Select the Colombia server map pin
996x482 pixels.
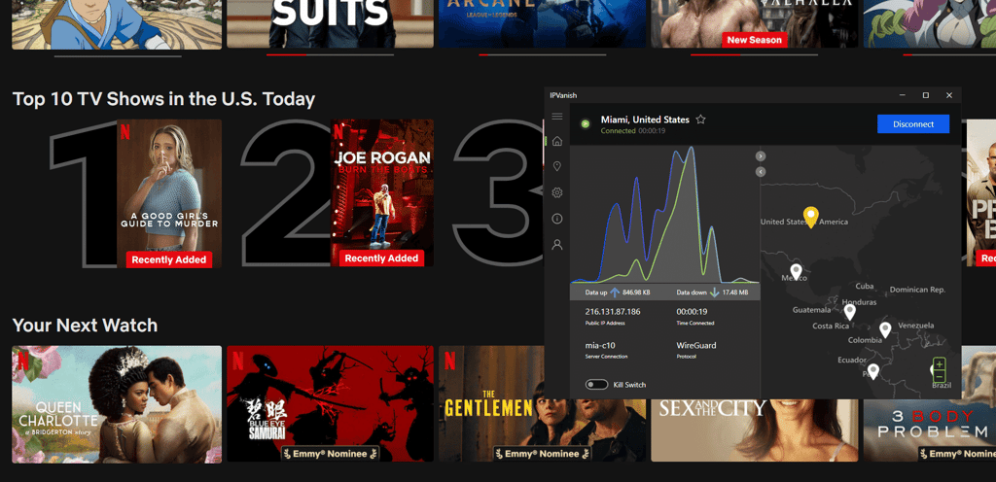[885, 329]
